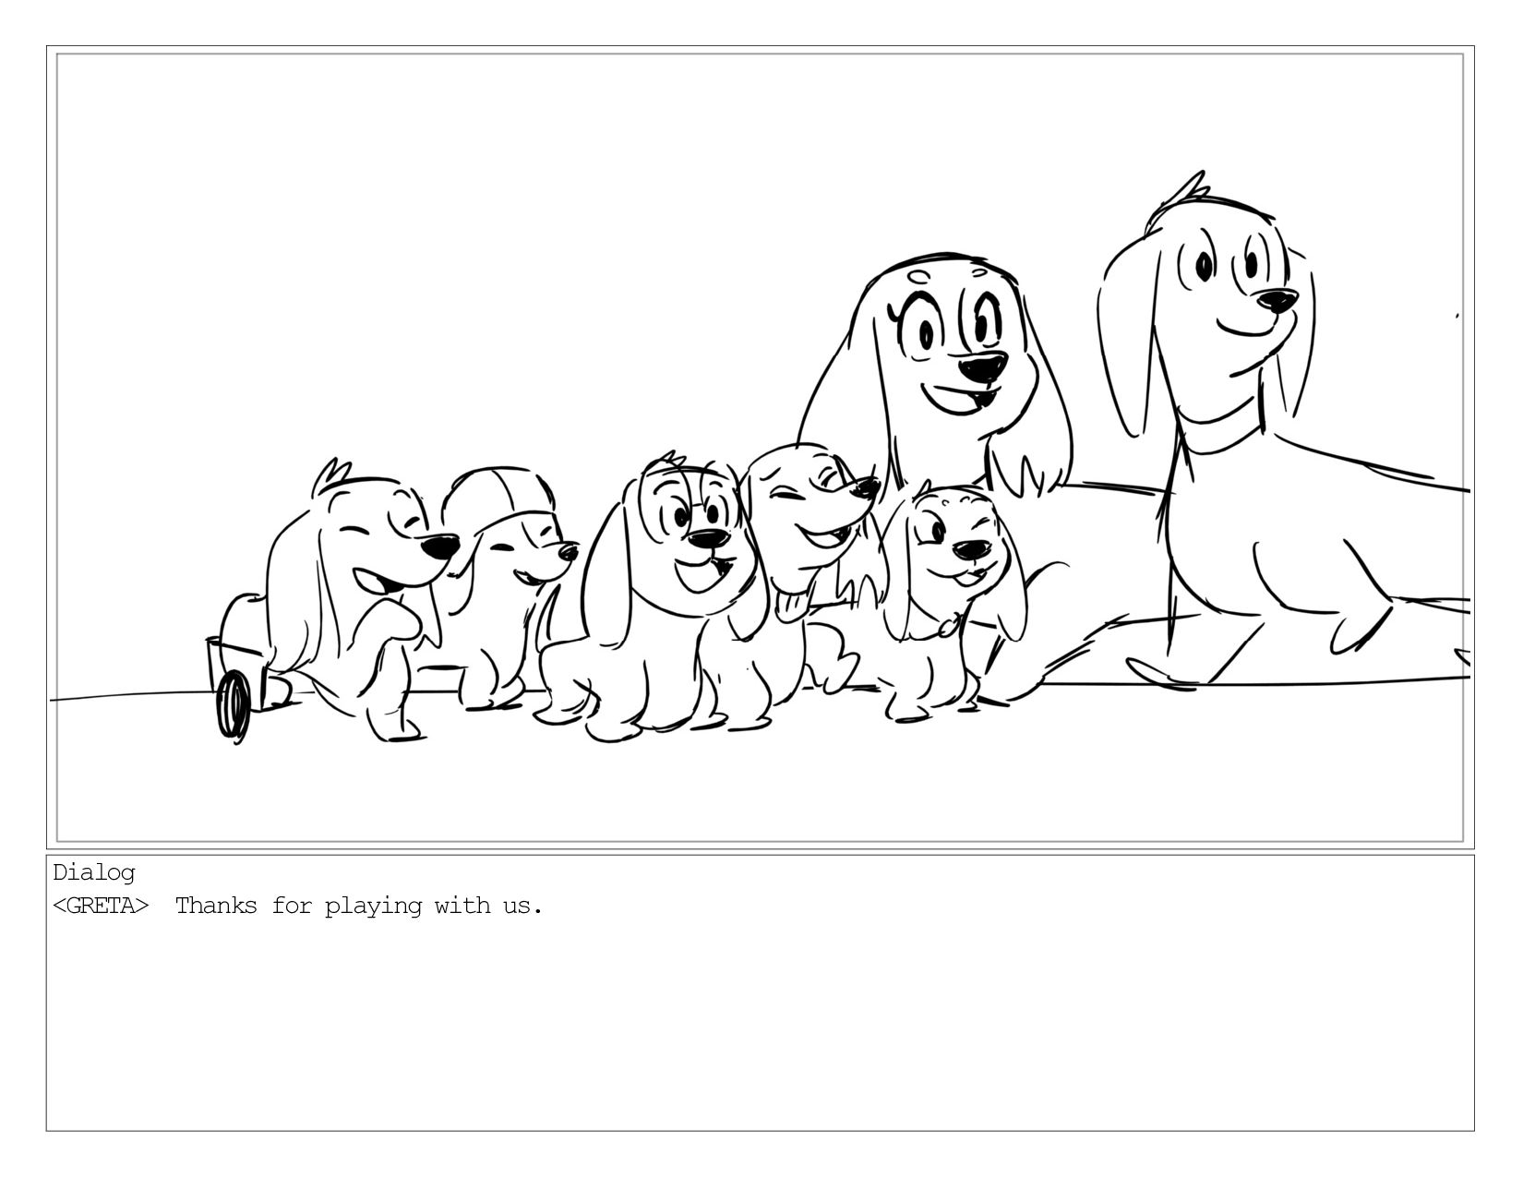Click the wheel on the puppy's cart
This screenshot has width=1523, height=1177.
tap(233, 706)
